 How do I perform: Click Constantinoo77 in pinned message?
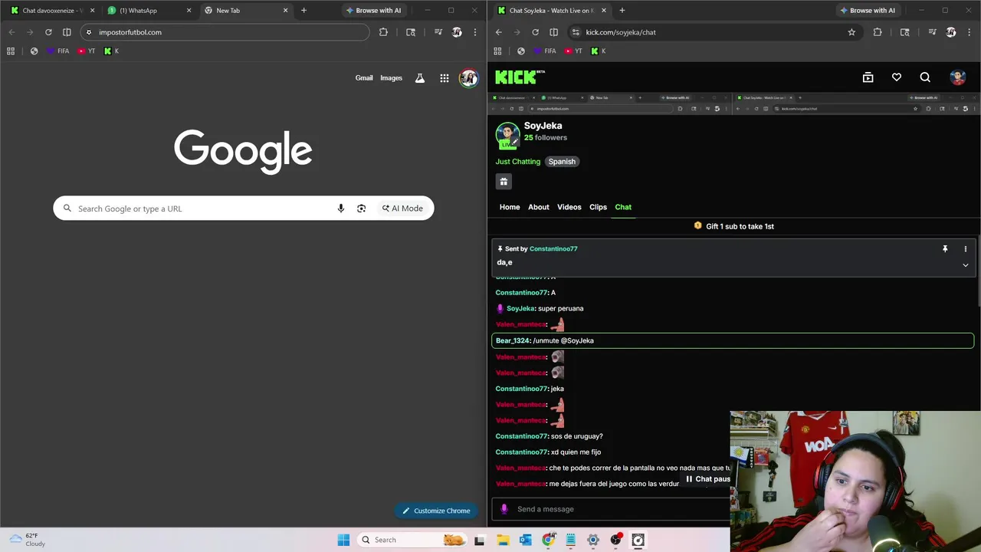click(x=553, y=249)
